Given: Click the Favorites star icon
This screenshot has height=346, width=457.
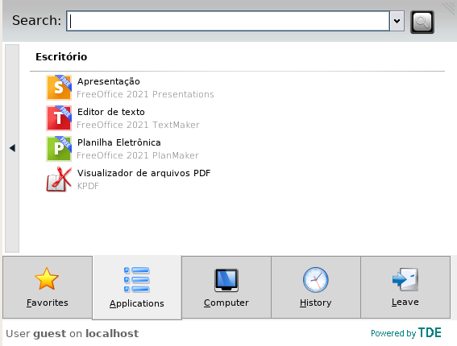Looking at the screenshot, I should (x=47, y=278).
